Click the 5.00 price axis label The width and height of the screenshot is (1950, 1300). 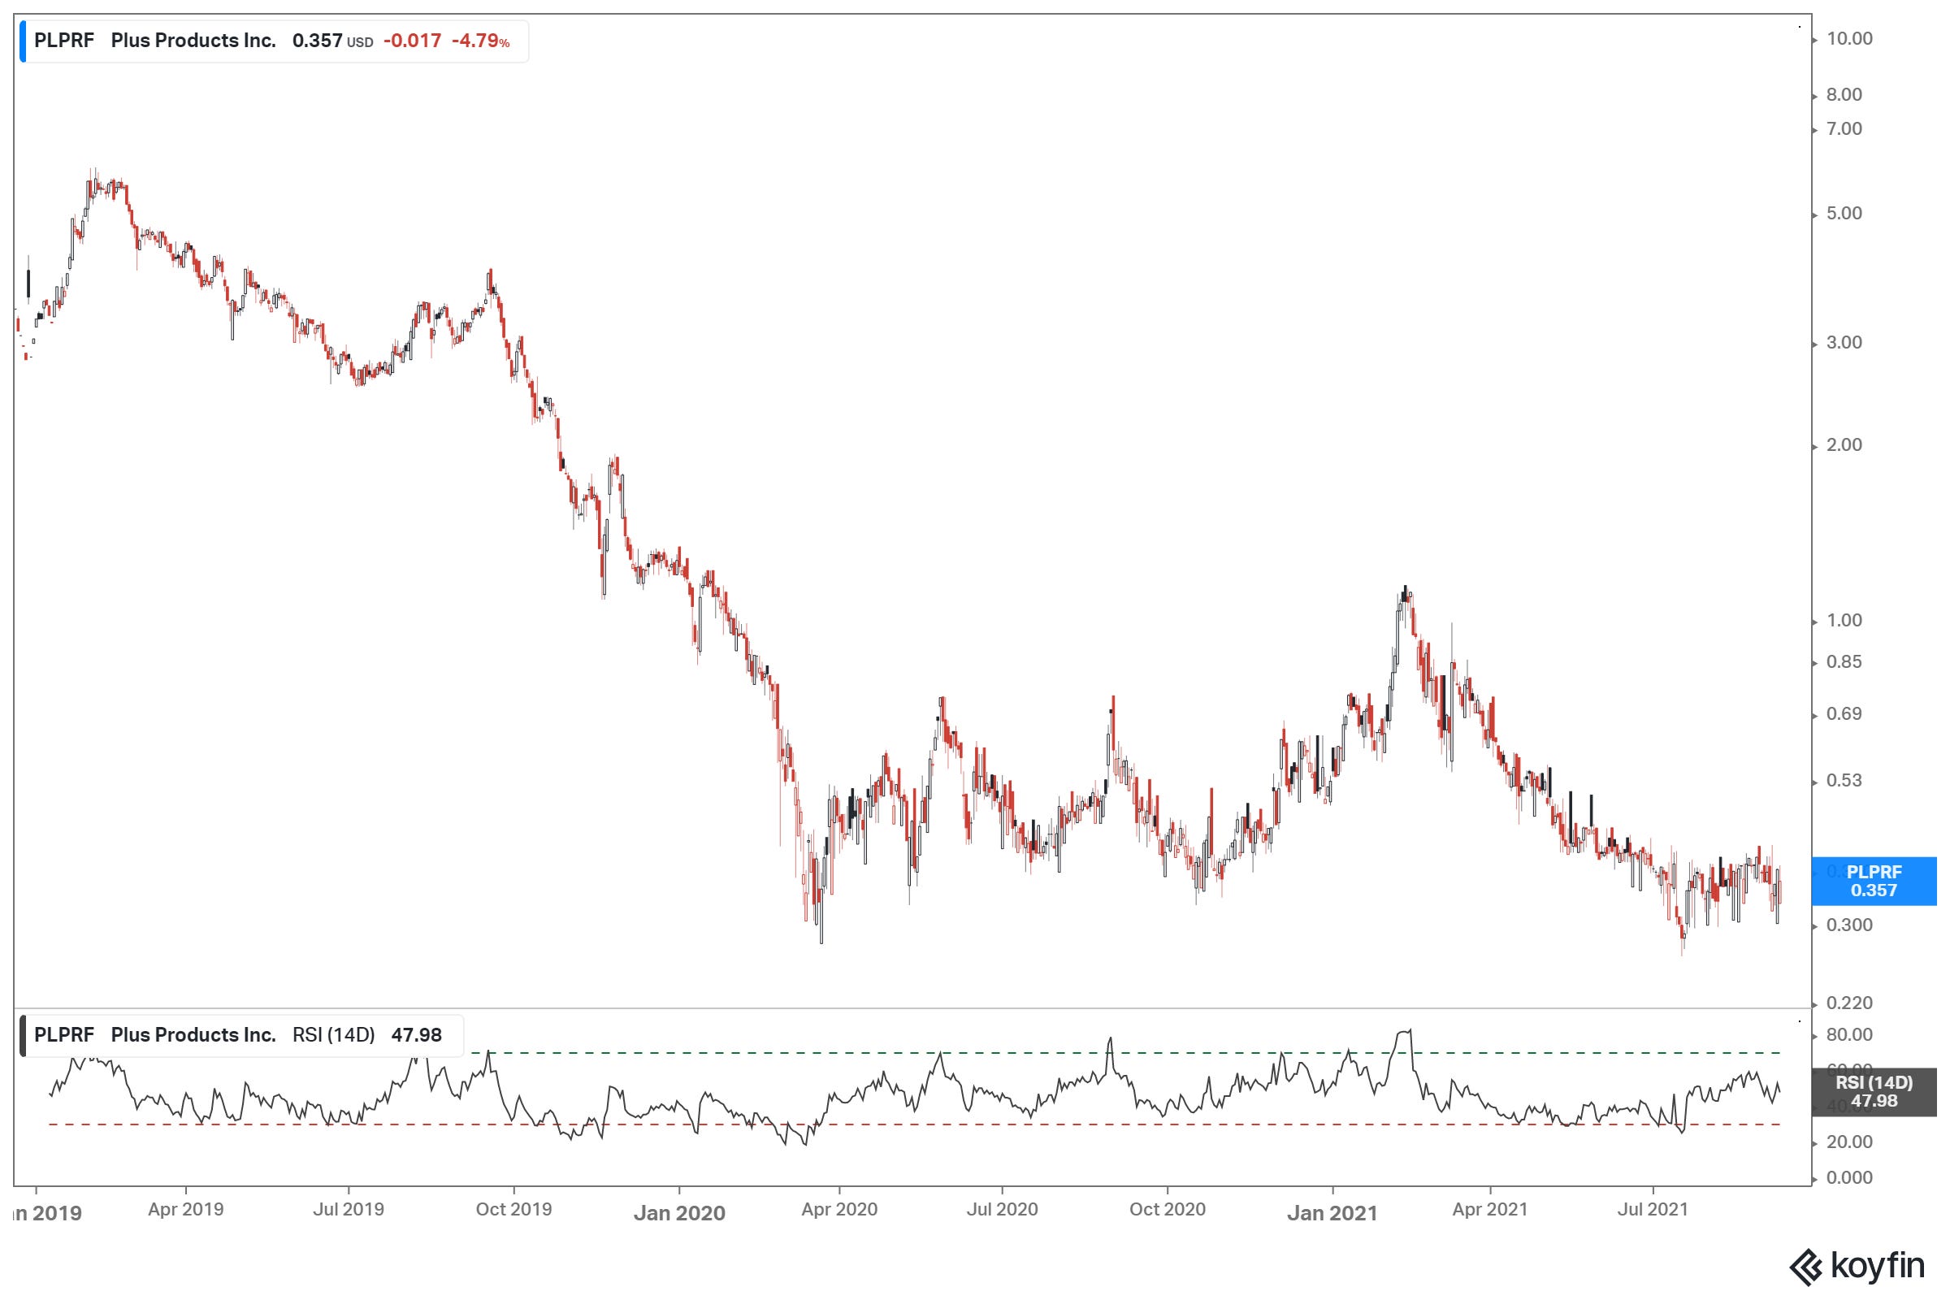[x=1844, y=213]
